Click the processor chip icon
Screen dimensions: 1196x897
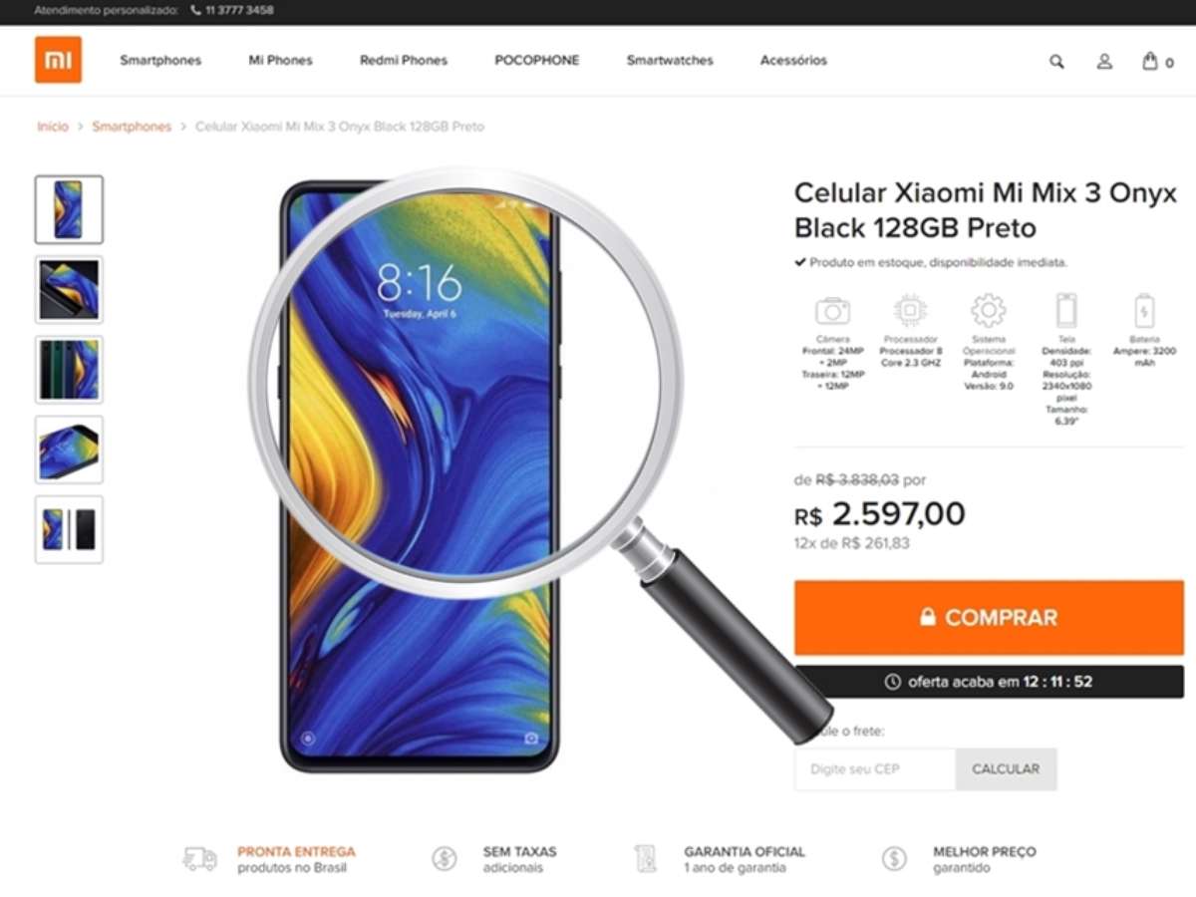point(910,311)
